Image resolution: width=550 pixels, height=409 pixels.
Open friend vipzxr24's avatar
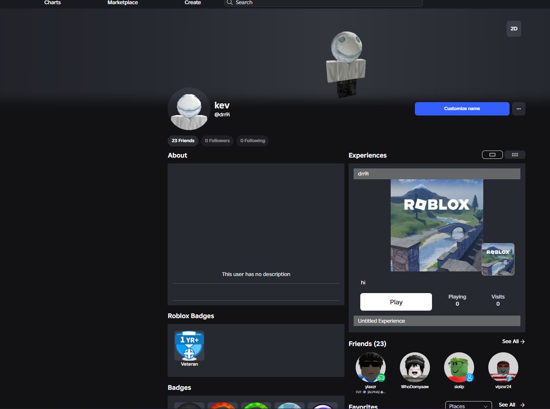click(503, 367)
